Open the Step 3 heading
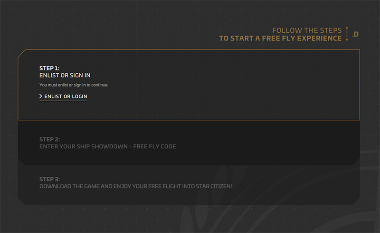 (49, 179)
